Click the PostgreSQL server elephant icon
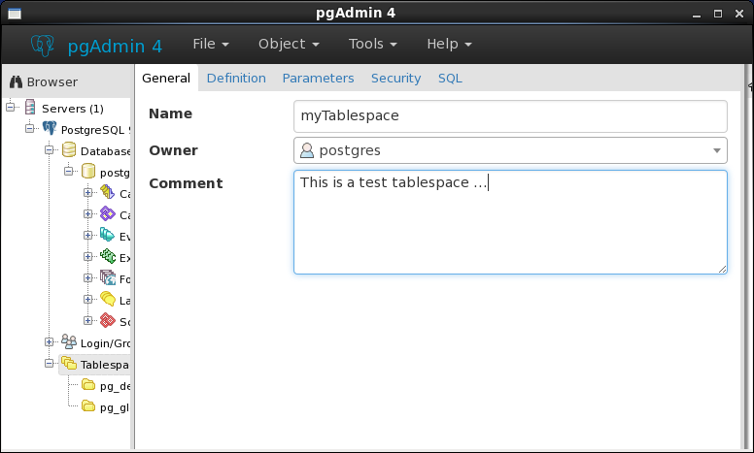The height and width of the screenshot is (453, 754). pyautogui.click(x=49, y=128)
